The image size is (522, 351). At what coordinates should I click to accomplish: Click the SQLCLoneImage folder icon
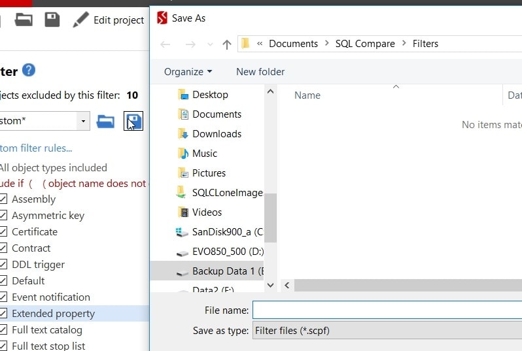click(x=181, y=192)
